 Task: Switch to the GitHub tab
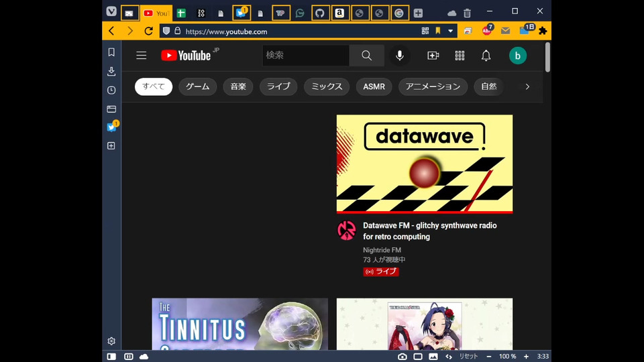click(x=320, y=13)
